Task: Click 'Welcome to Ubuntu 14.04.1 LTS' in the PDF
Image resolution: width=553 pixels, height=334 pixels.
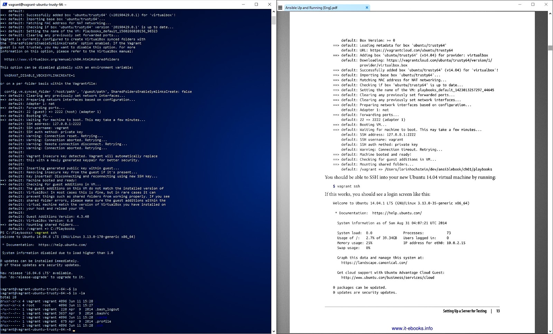Action: 364,203
